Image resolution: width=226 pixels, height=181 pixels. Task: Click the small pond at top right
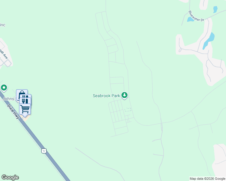[215, 9]
